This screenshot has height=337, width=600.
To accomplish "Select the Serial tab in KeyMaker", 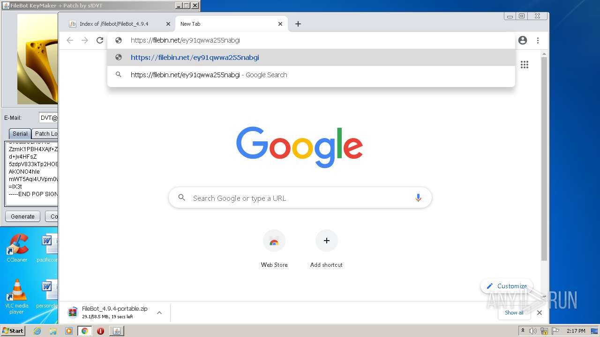I will coord(20,133).
